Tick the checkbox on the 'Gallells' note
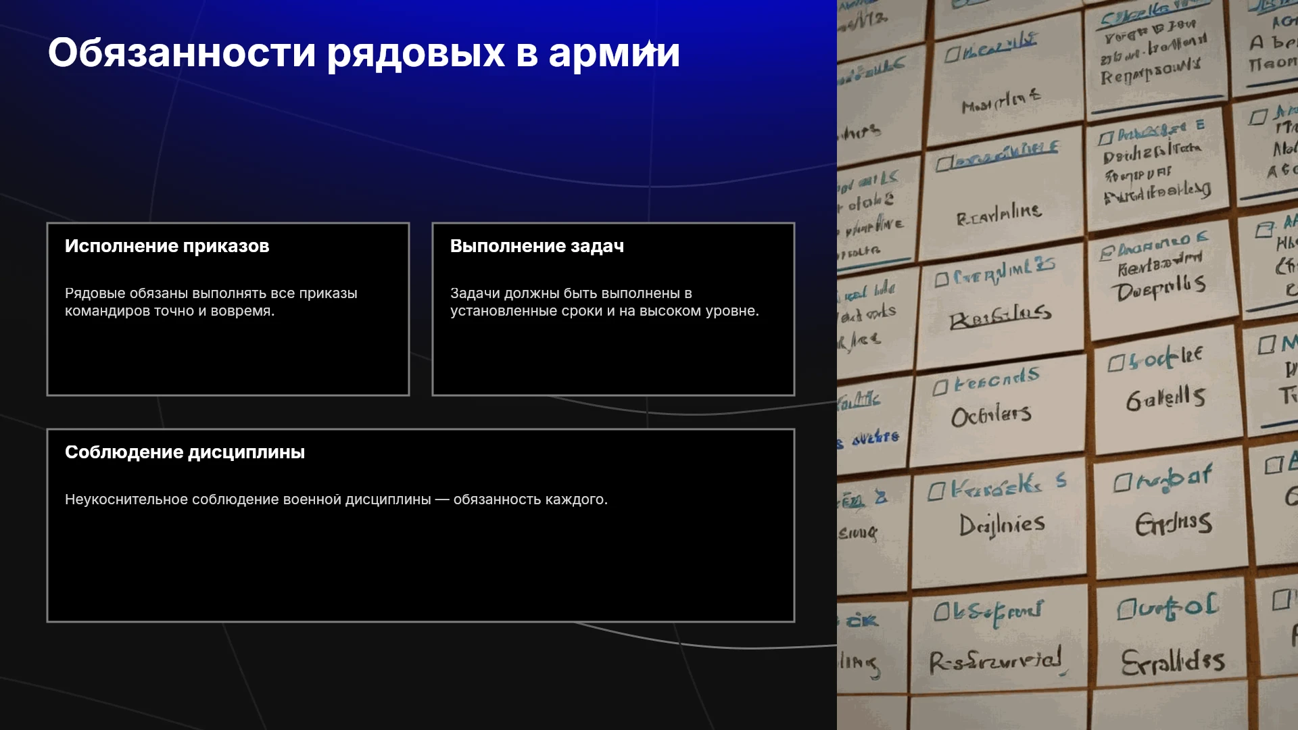Viewport: 1298px width, 730px height. [x=1116, y=364]
